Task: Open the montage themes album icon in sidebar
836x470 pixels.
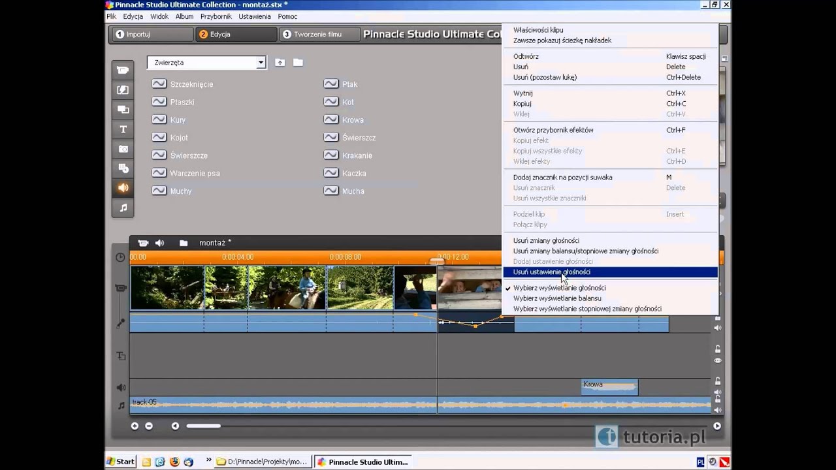Action: tap(123, 110)
